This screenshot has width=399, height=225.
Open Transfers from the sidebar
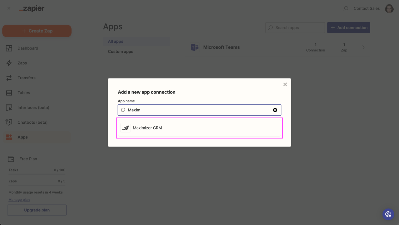26,78
